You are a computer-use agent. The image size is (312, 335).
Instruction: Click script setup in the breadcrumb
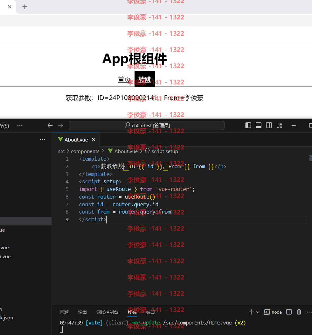coord(164,151)
